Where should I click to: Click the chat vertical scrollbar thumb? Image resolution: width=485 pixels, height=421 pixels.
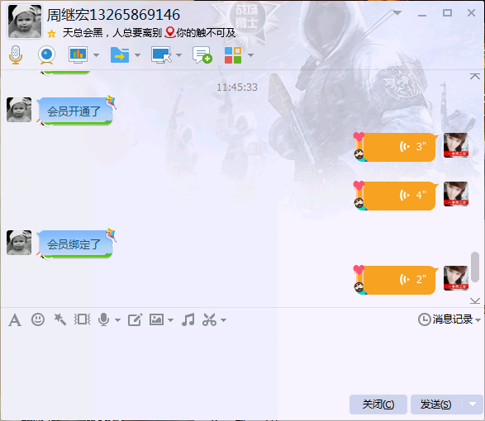pos(475,267)
